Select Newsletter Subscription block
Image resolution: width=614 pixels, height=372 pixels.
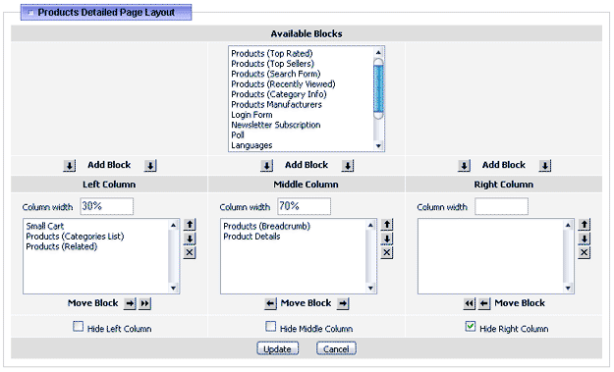(x=276, y=126)
